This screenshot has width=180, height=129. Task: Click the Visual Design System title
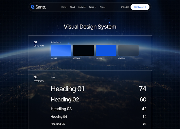point(90,27)
